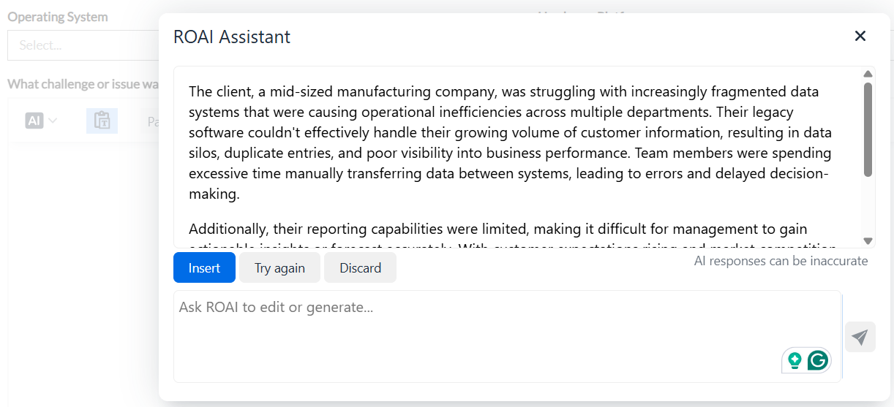The image size is (894, 407).
Task: Click the paragraph starting with Additionally
Action: pyautogui.click(x=513, y=238)
